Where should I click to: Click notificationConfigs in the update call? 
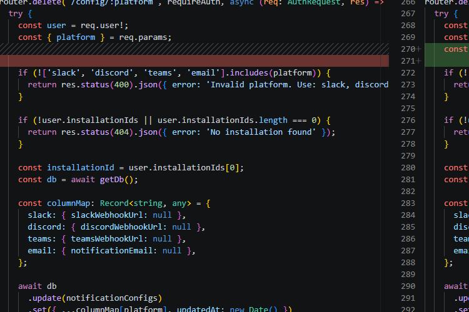pos(111,298)
